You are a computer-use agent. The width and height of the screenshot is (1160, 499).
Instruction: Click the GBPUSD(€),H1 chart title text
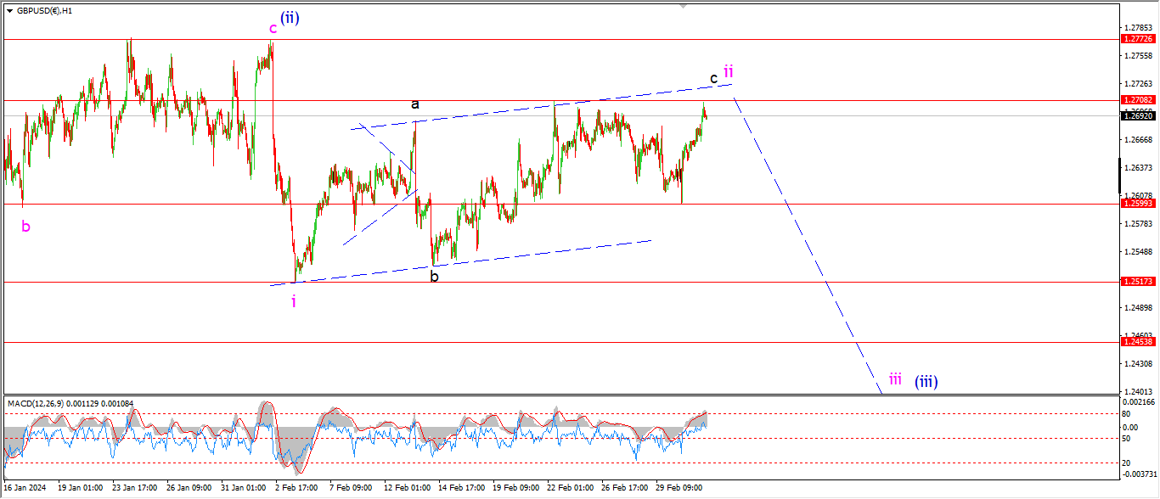pos(44,11)
